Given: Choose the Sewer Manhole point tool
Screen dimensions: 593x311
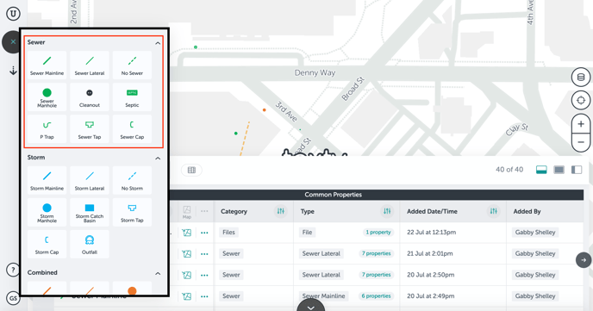Looking at the screenshot, I should (47, 97).
